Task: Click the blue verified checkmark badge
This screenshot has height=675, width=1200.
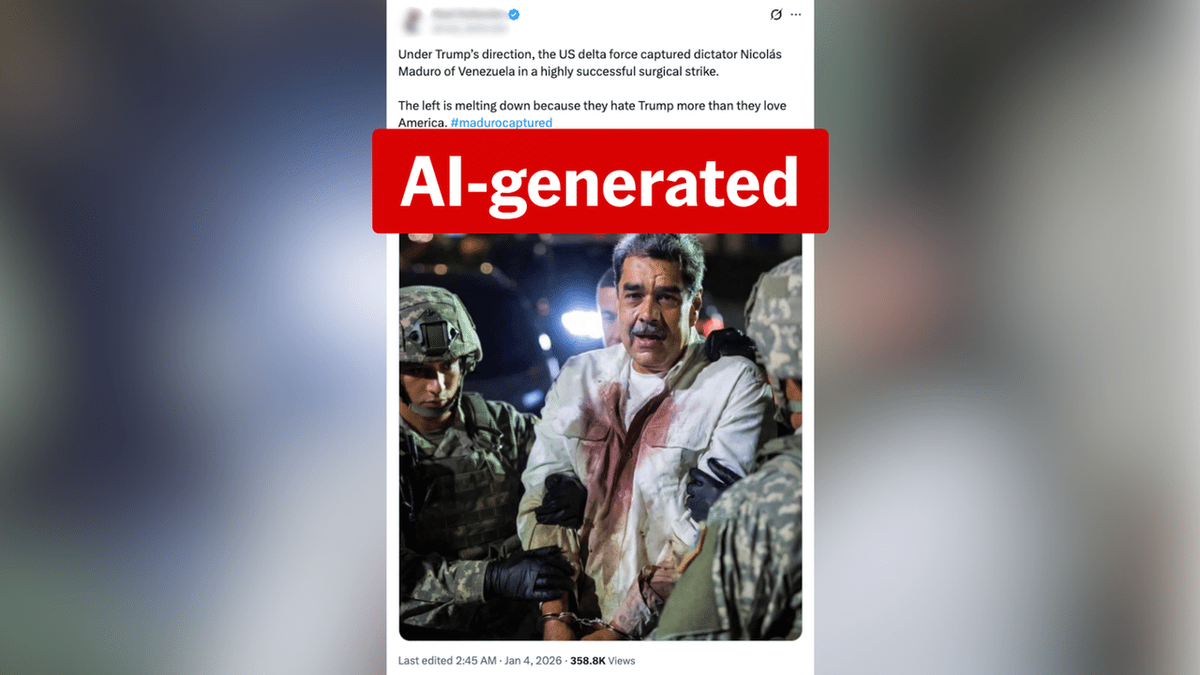Action: click(514, 14)
